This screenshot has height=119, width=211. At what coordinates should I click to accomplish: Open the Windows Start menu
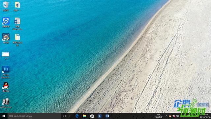click(4, 116)
